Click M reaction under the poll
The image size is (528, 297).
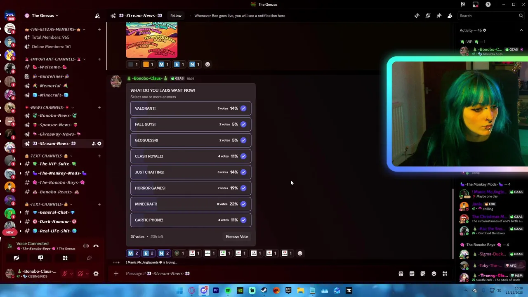tap(133, 253)
